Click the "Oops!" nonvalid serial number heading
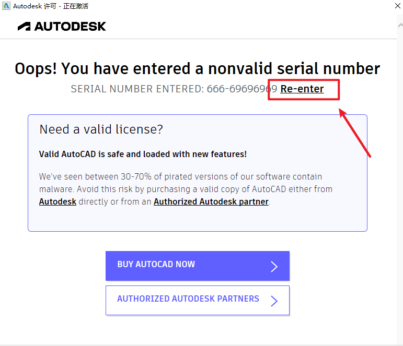Screen dimensions: 403x346 click(197, 68)
